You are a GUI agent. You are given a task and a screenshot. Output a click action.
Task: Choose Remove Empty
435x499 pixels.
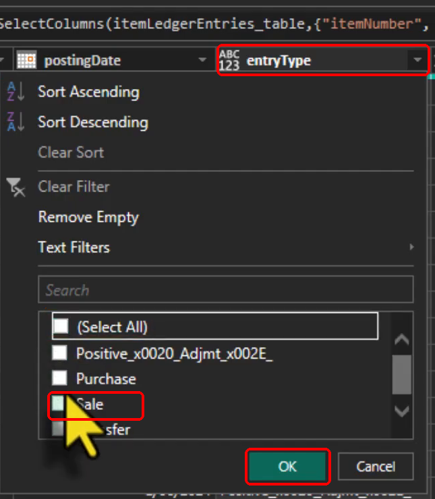coord(88,217)
